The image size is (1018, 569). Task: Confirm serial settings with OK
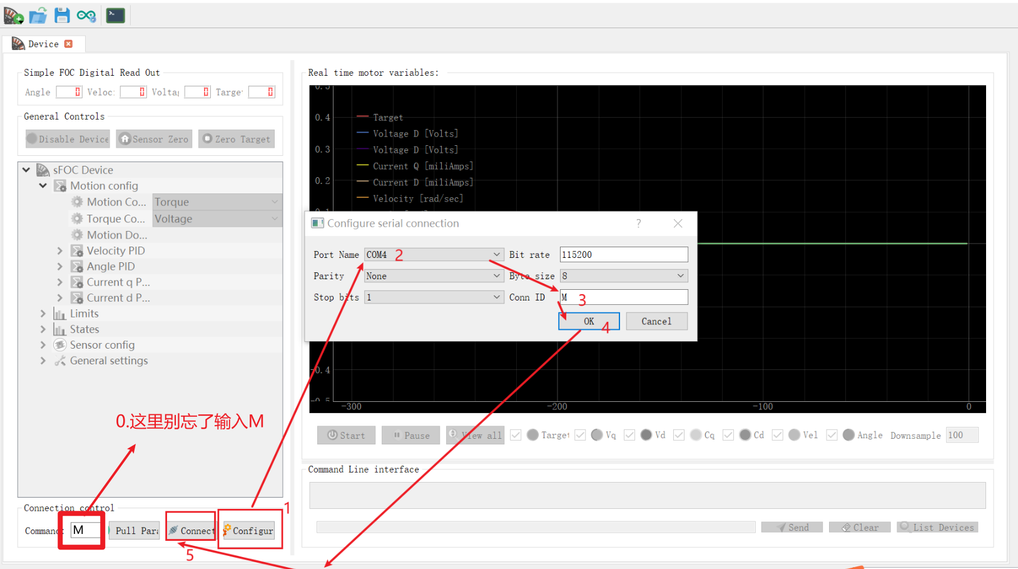(x=588, y=320)
